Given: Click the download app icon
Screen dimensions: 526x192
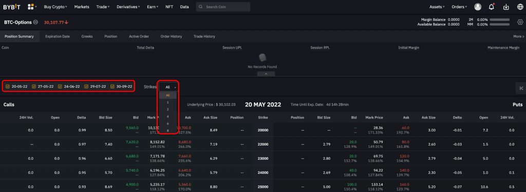Looking at the screenshot, I should 506,7.
